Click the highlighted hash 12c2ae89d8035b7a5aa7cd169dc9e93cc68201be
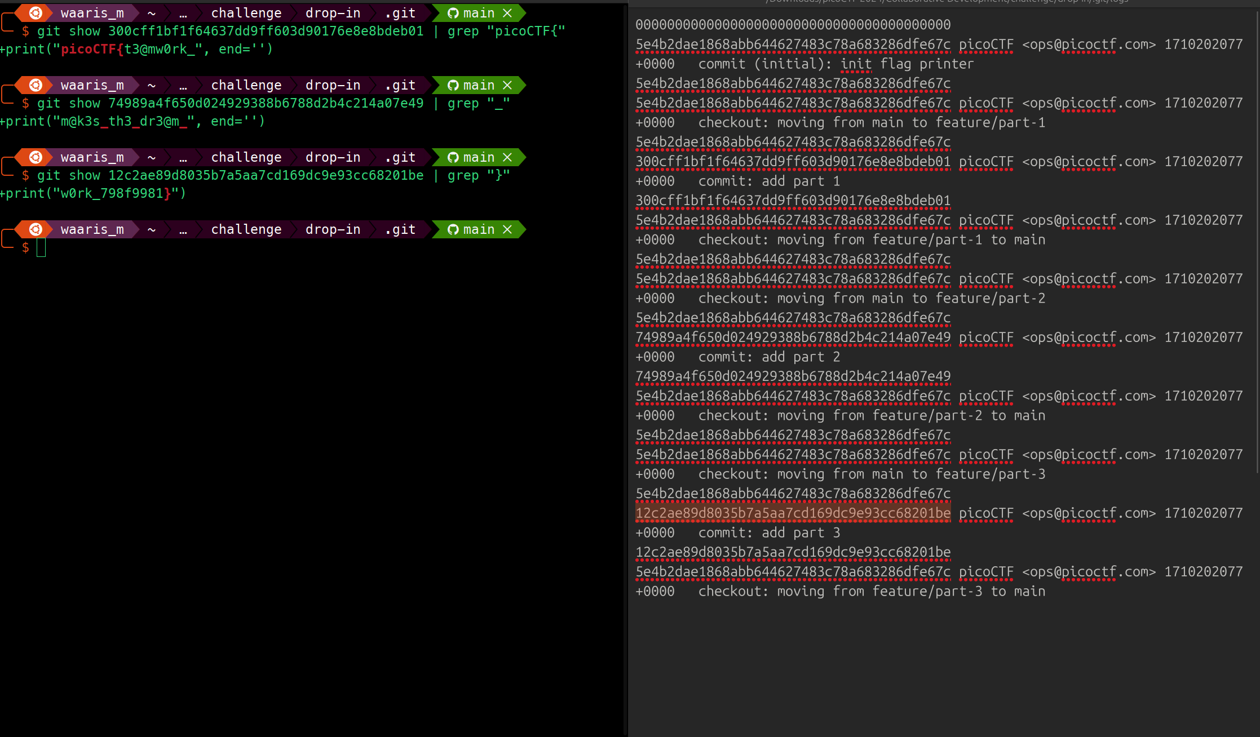The height and width of the screenshot is (737, 1260). 793,513
